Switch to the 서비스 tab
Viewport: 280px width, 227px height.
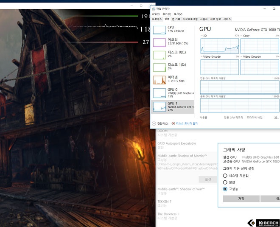227,19
